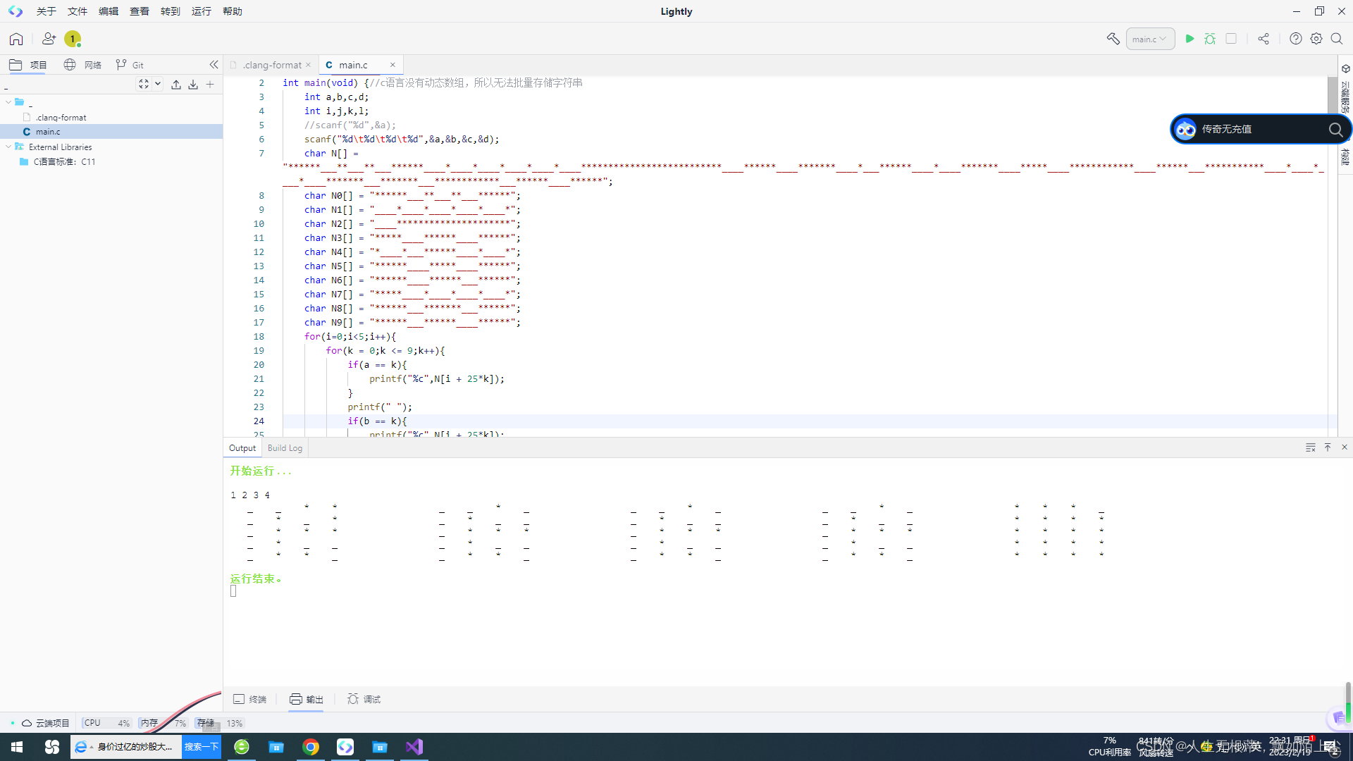This screenshot has height=761, width=1353.
Task: Click the cube icon on right sidebar
Action: click(1345, 68)
